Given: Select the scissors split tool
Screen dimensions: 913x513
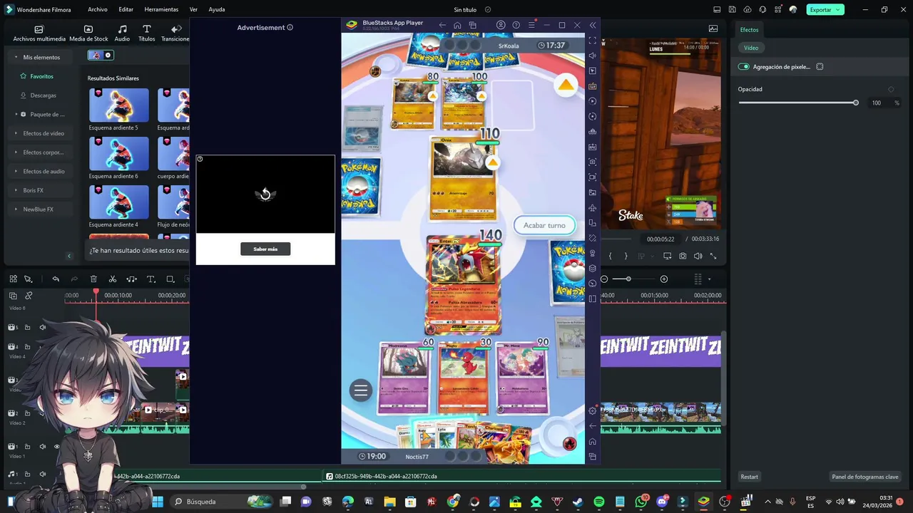Looking at the screenshot, I should coord(113,279).
